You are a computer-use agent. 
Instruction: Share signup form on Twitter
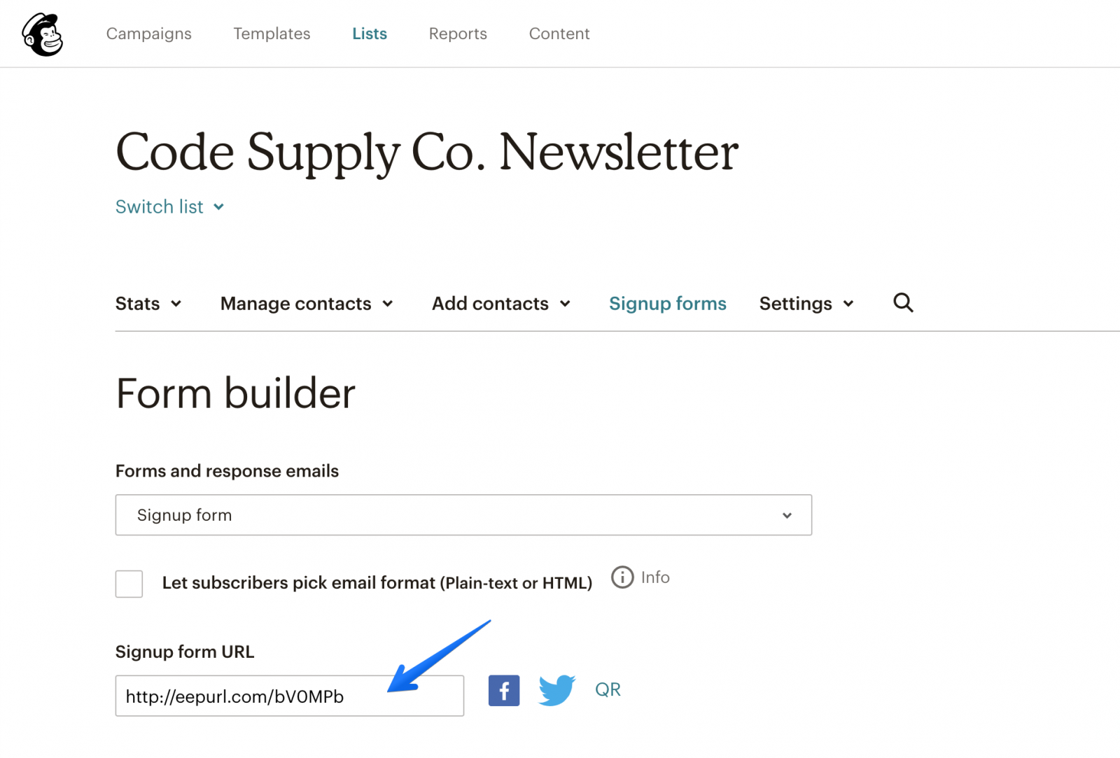coord(556,690)
